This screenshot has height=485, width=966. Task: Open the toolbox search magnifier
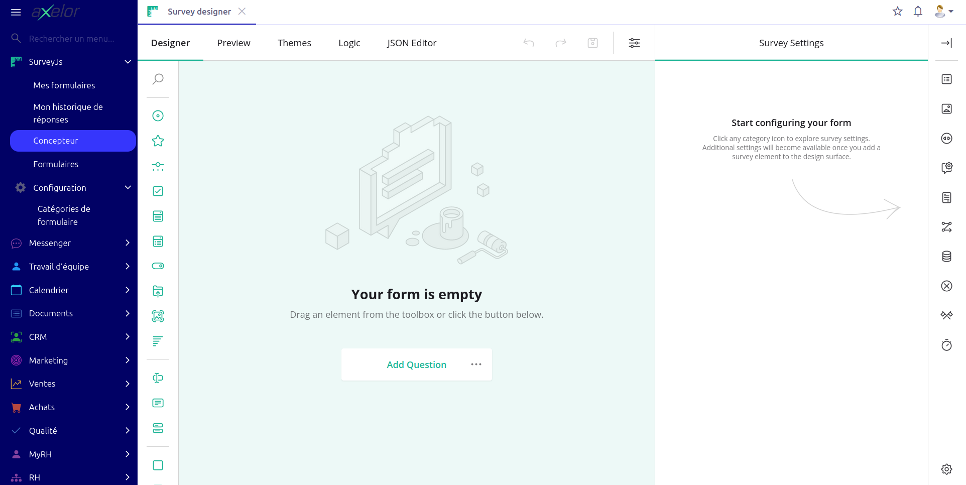point(158,79)
